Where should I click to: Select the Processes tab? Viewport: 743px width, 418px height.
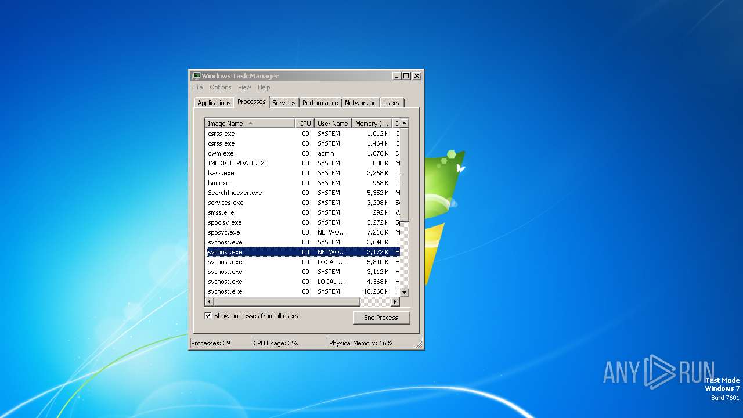click(251, 102)
